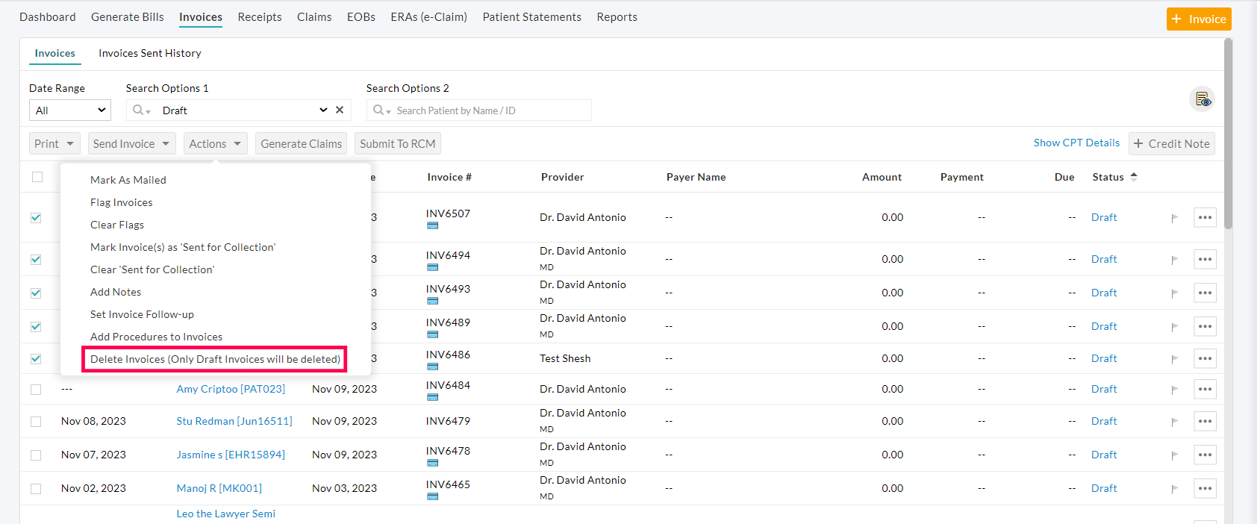Open the three-dot menu for INV6465
The image size is (1260, 524).
(x=1205, y=488)
